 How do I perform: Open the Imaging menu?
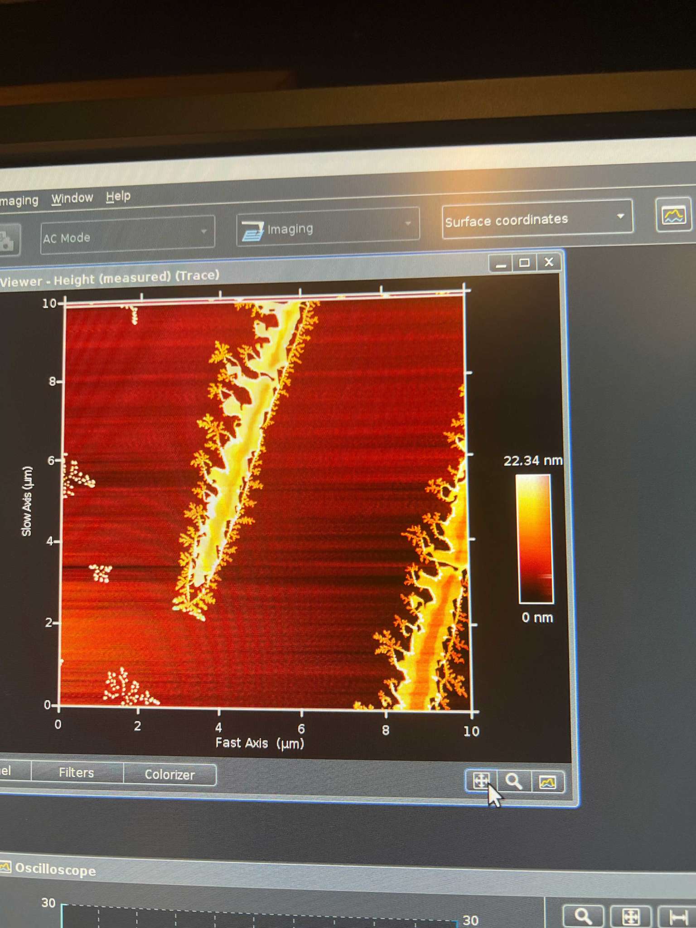click(x=19, y=200)
